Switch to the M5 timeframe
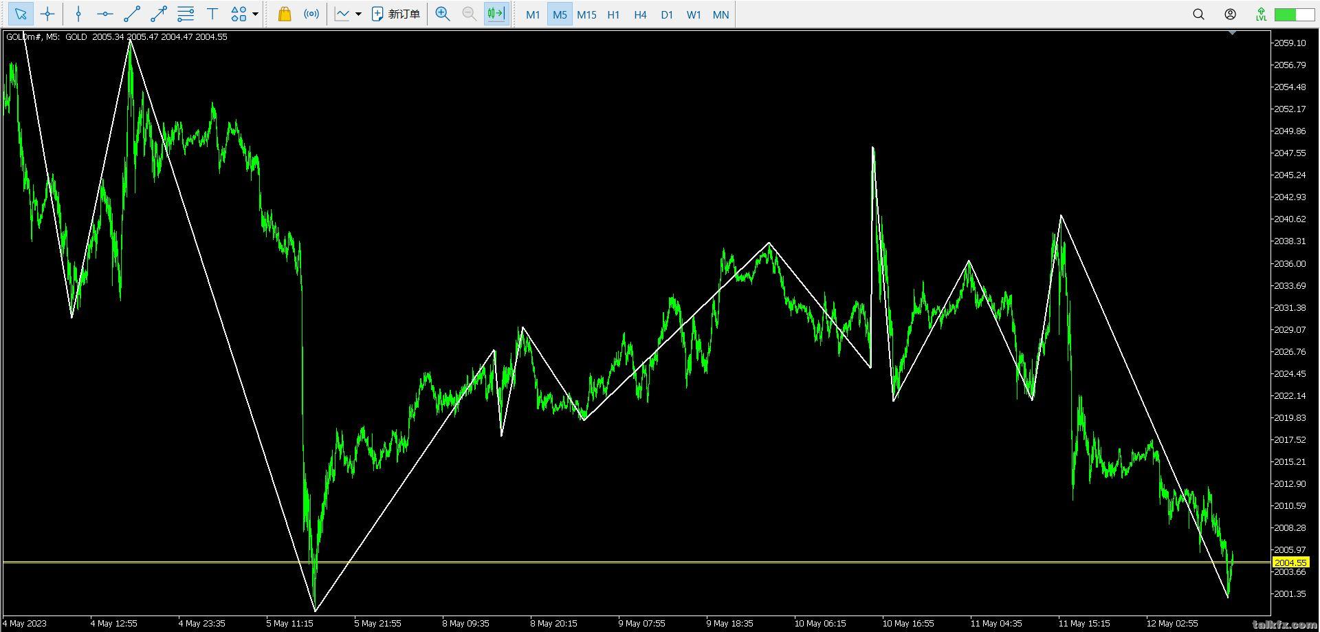1320x632 pixels. (x=560, y=14)
